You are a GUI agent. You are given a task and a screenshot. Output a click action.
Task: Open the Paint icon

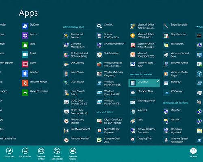(x=133, y=121)
